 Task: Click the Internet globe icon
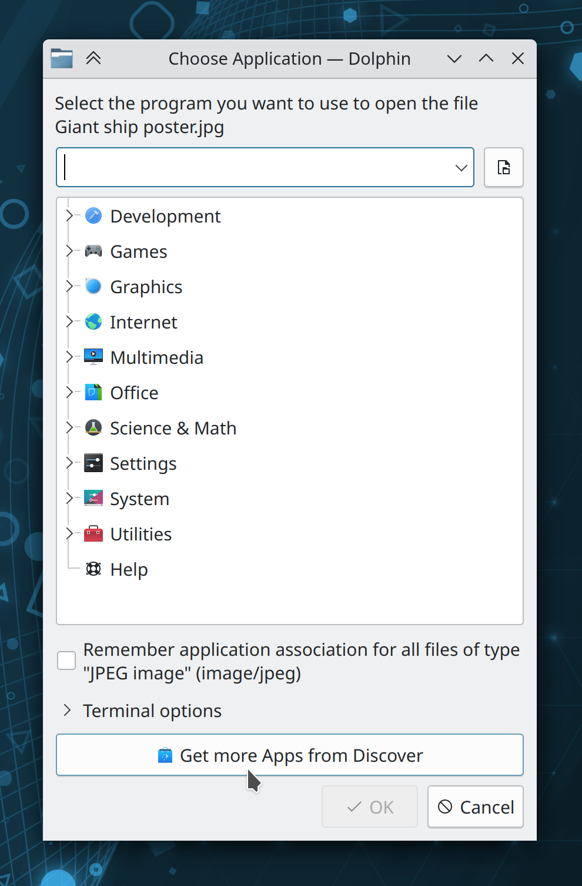click(x=93, y=322)
